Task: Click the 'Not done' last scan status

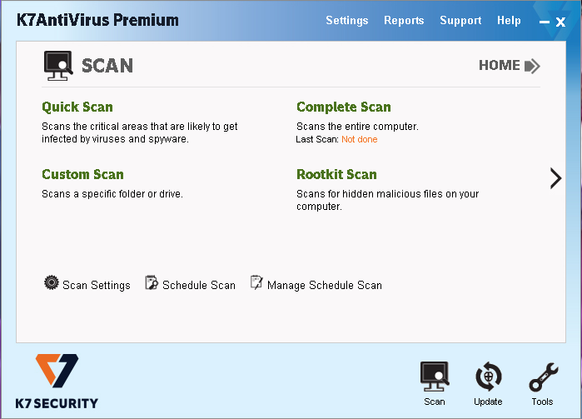Action: (360, 139)
